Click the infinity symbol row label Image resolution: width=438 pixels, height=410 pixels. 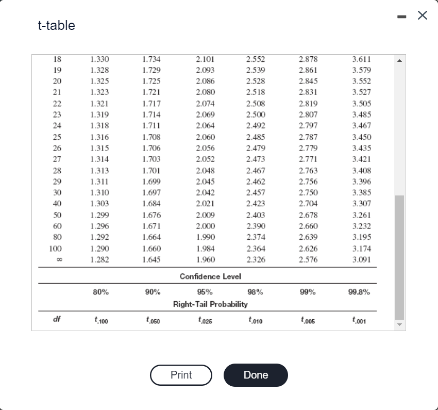point(57,260)
